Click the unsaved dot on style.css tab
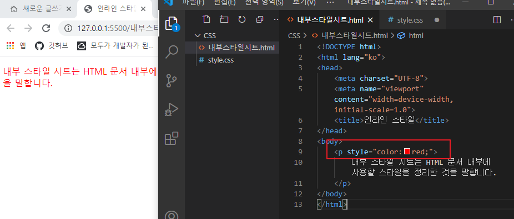514x219 pixels. tap(437, 20)
